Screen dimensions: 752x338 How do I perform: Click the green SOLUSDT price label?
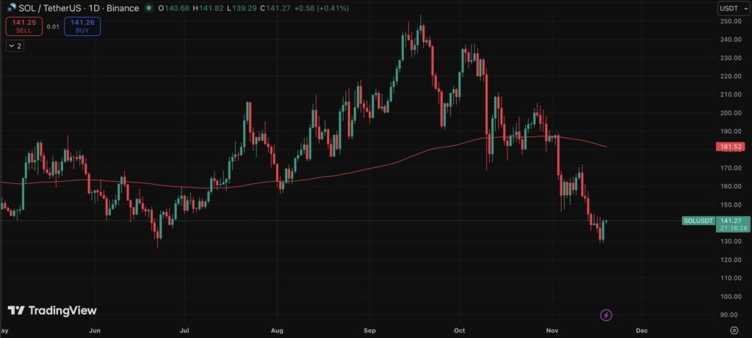pos(696,221)
